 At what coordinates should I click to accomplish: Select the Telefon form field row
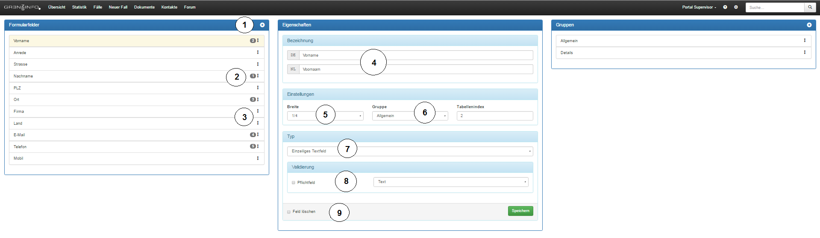click(128, 147)
